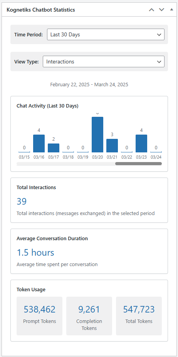Viewport: 178px width, 357px height.
Task: Click the 03/17 bar showing 2
Action: pos(54,148)
